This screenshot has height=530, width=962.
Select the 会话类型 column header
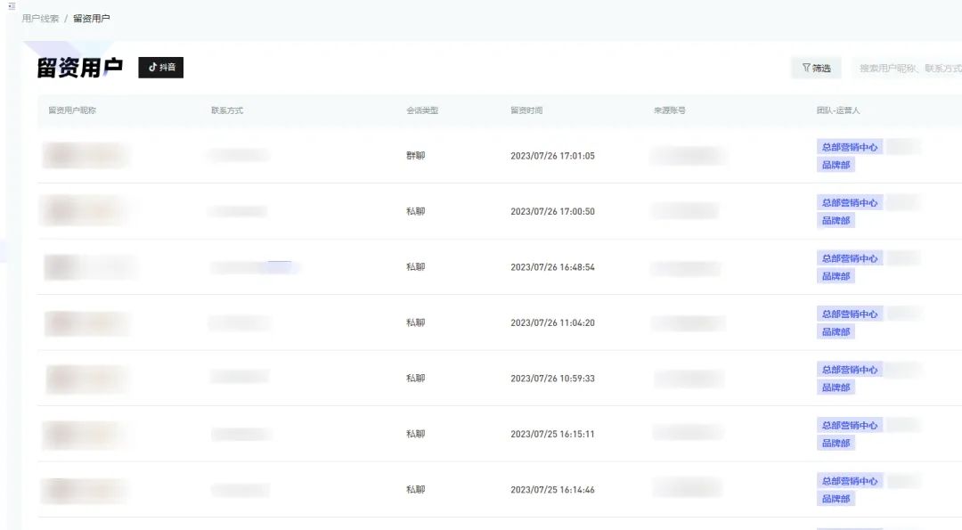(x=422, y=110)
